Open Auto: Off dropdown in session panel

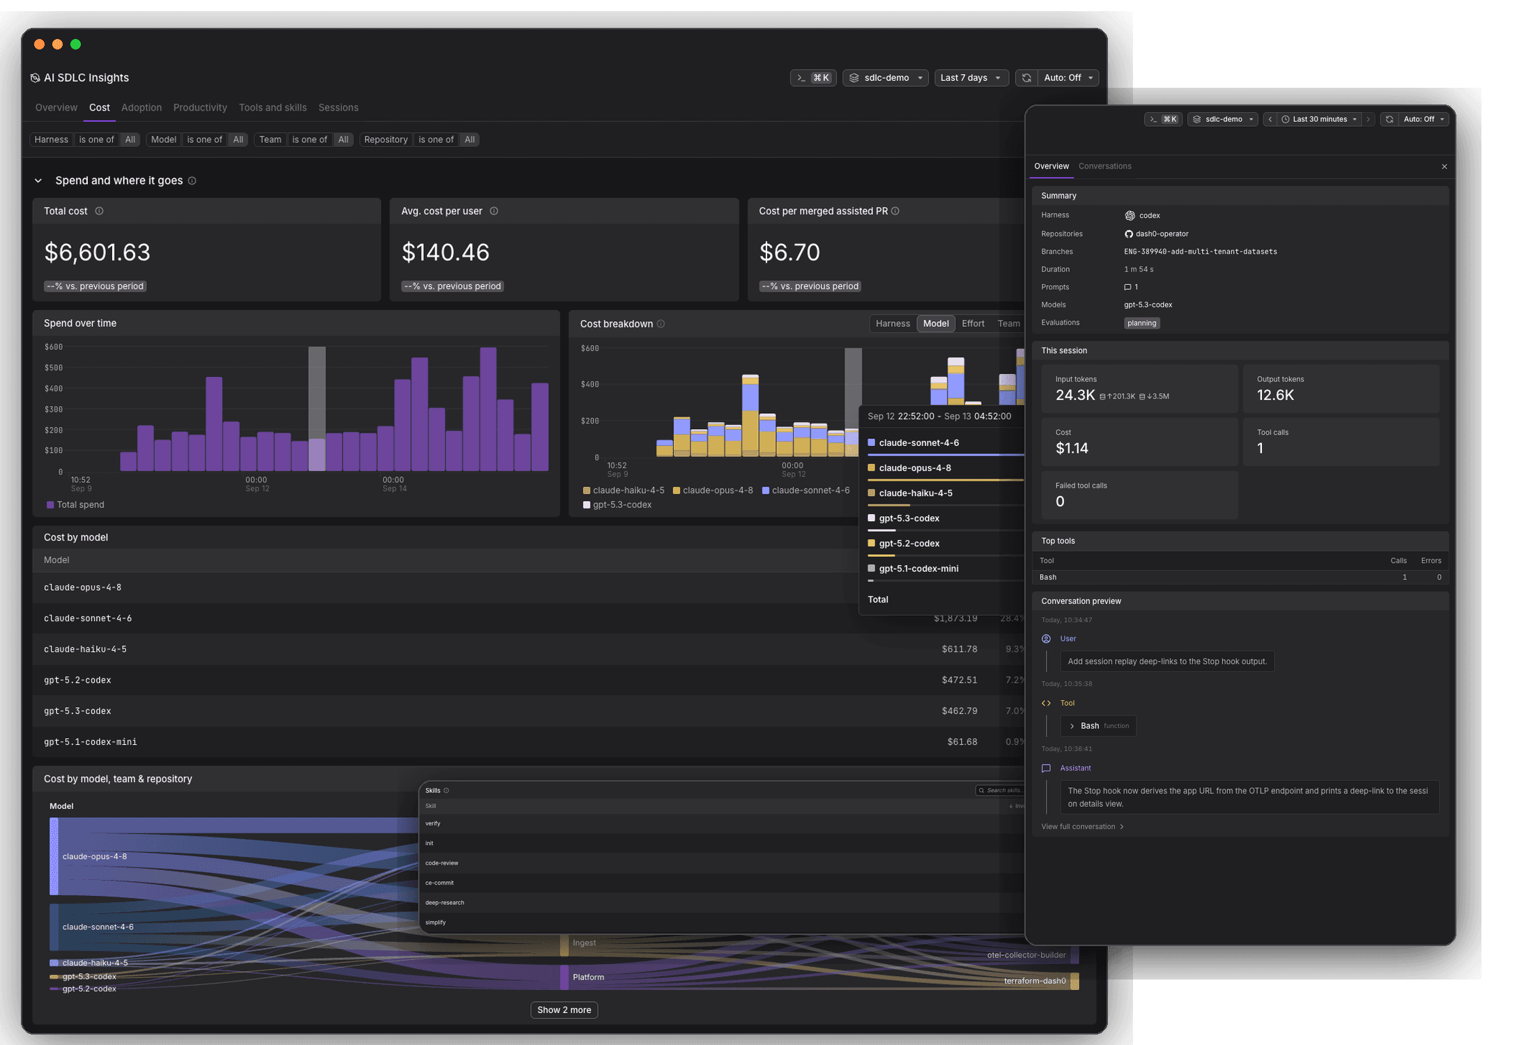1423,119
